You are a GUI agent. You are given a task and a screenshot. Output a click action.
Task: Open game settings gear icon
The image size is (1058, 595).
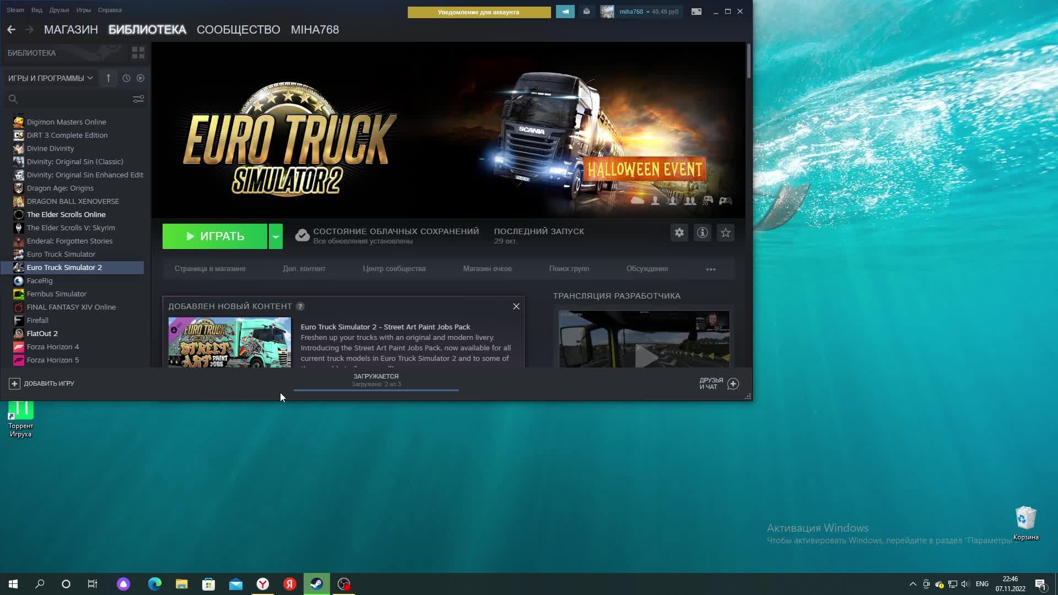point(679,232)
